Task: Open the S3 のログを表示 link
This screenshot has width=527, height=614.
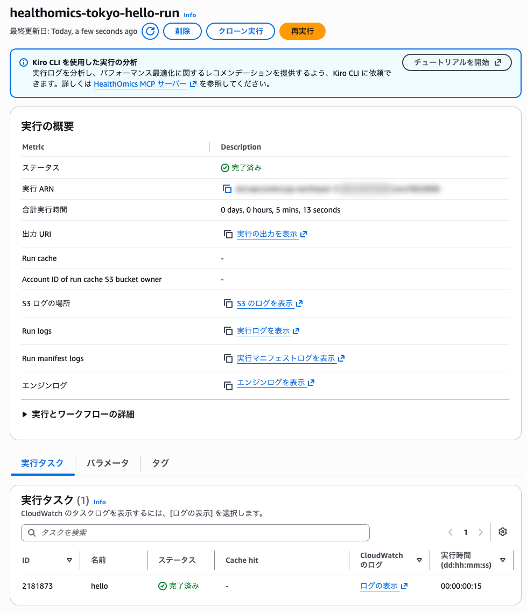Action: point(270,304)
